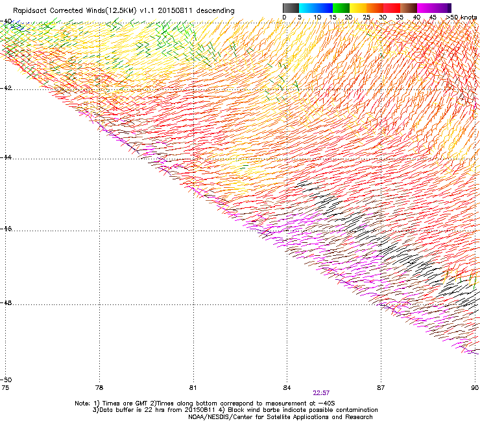Click the longitude label 84
This screenshot has height=421, width=480.
[287, 388]
